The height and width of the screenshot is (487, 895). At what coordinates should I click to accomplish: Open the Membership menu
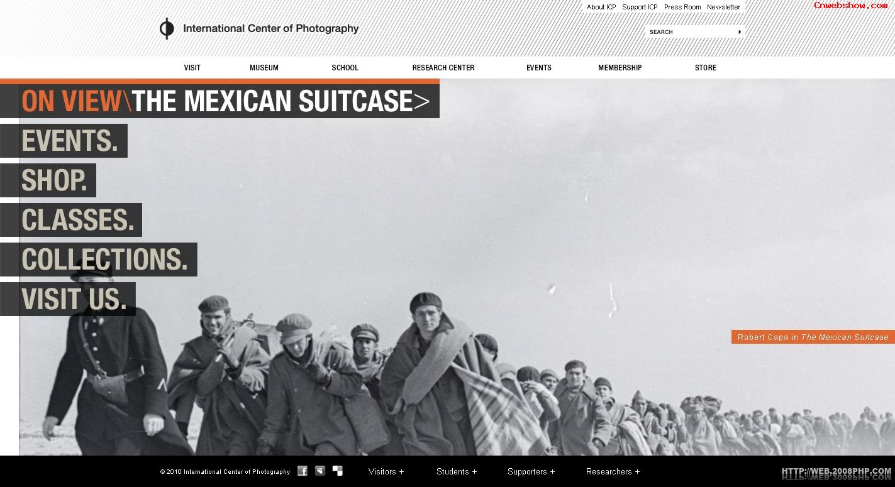620,68
